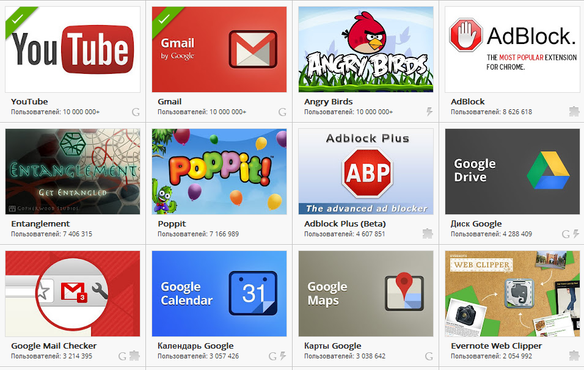
Task: Open the Adblock Plus ABP thumbnail
Action: coord(366,172)
